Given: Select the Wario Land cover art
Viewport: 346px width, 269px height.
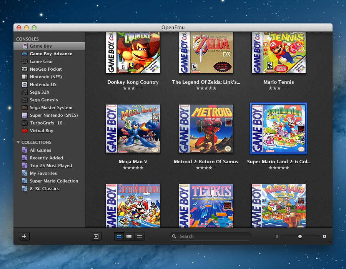Looking at the screenshot, I should coord(279,206).
